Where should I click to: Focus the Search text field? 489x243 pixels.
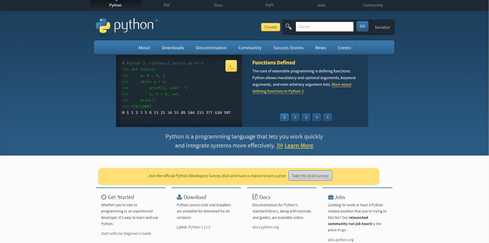(324, 27)
